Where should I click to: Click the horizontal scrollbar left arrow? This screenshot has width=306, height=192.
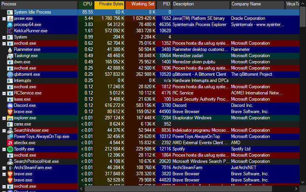pyautogui.click(x=81, y=189)
